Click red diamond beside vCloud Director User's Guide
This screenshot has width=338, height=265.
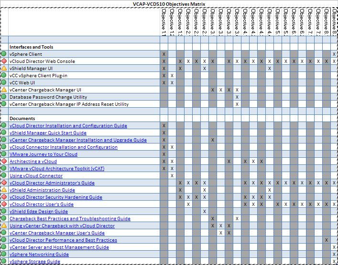4,204
